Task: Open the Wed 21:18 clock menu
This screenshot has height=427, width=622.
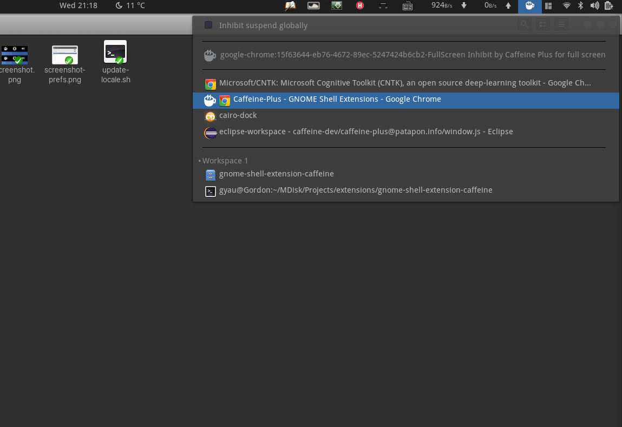Action: pyautogui.click(x=78, y=5)
